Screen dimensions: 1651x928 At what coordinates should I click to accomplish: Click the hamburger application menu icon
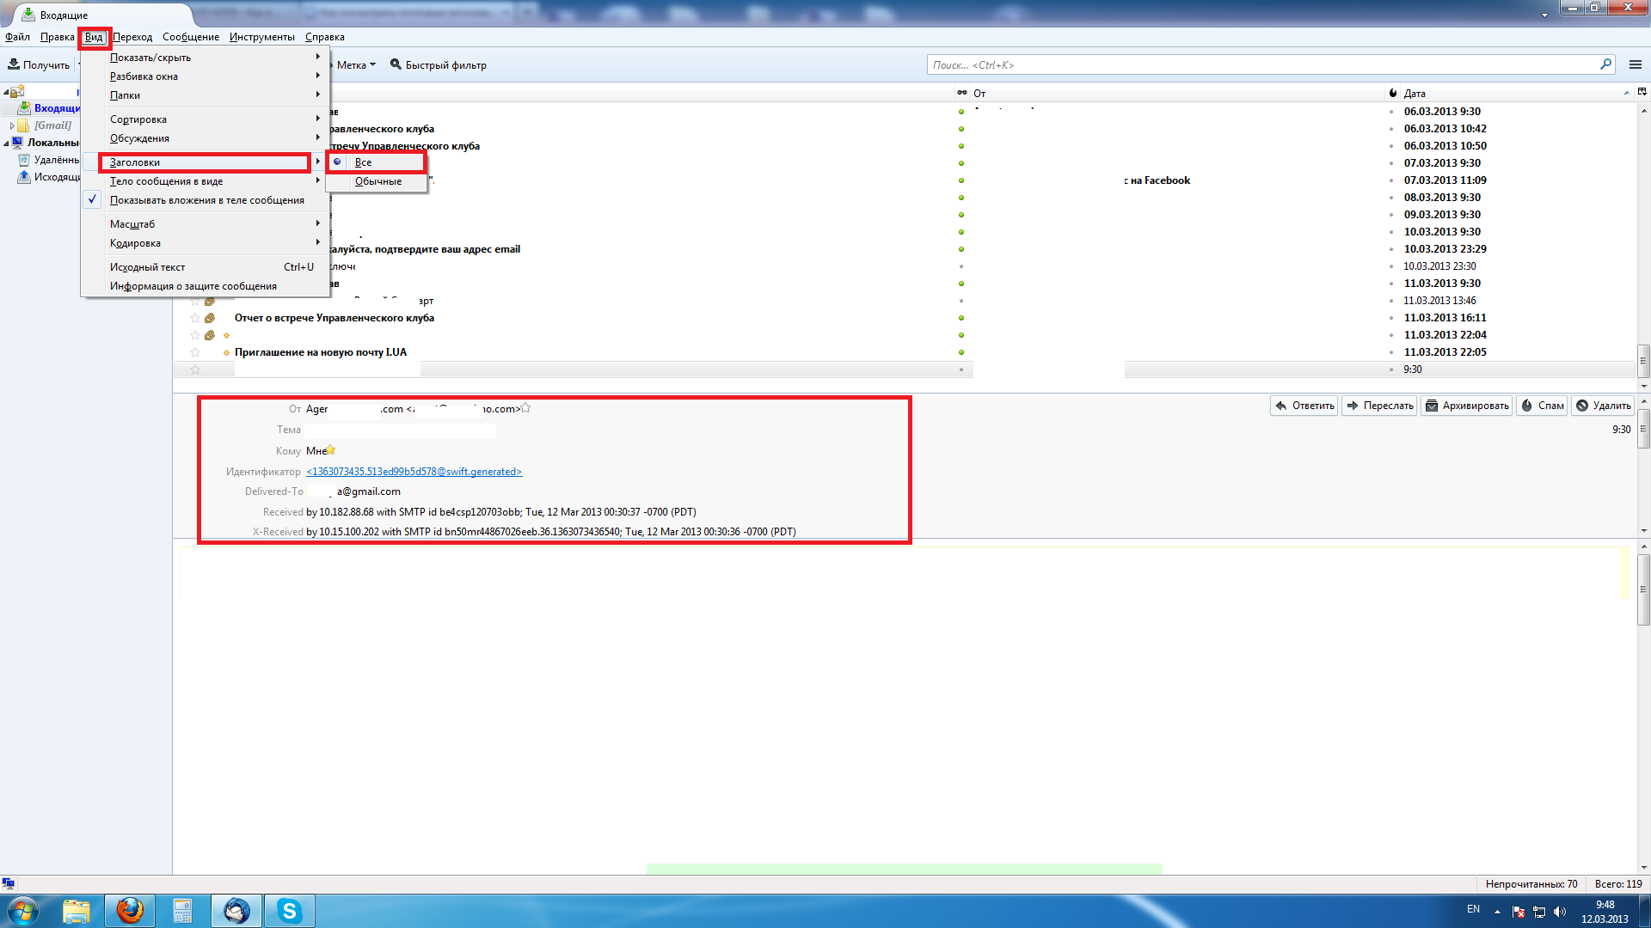pyautogui.click(x=1635, y=64)
